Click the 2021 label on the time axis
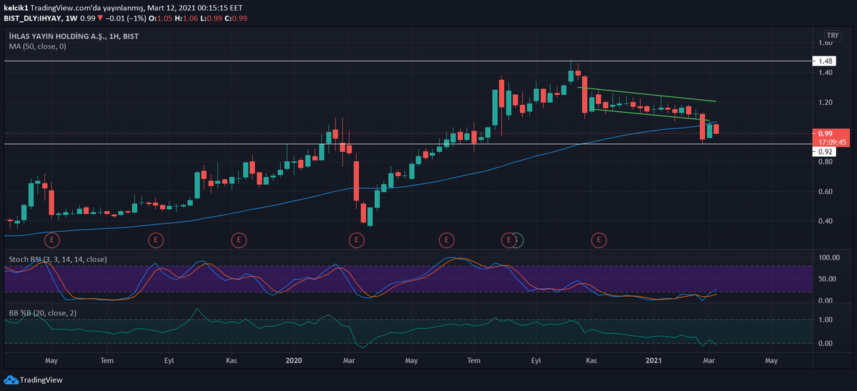The width and height of the screenshot is (857, 391). [x=655, y=361]
